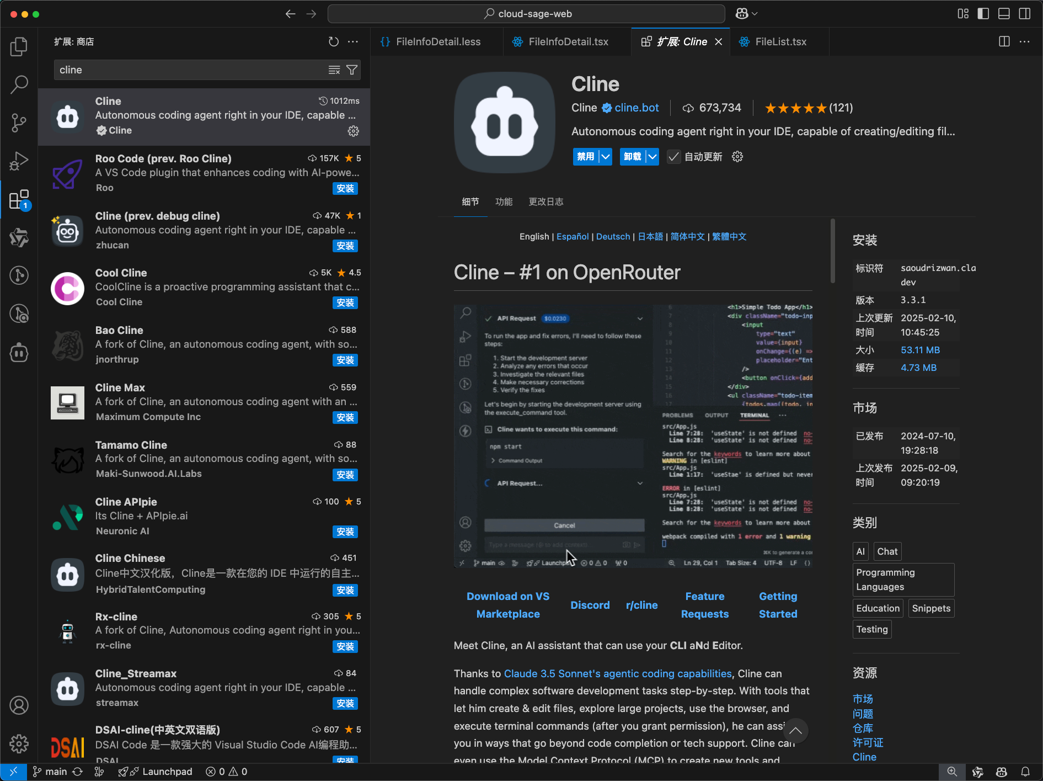The height and width of the screenshot is (781, 1043).
Task: Open the extensions filter funnel
Action: pyautogui.click(x=352, y=70)
